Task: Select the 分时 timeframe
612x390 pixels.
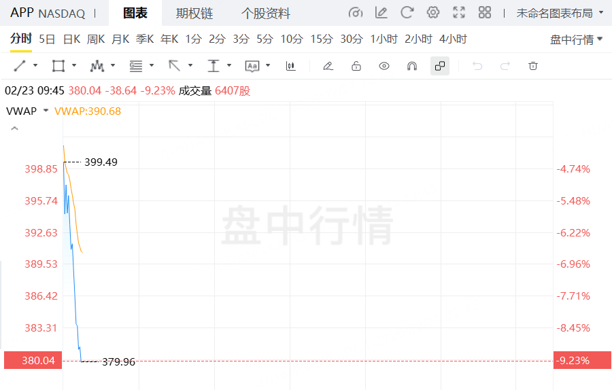Action: click(x=21, y=39)
